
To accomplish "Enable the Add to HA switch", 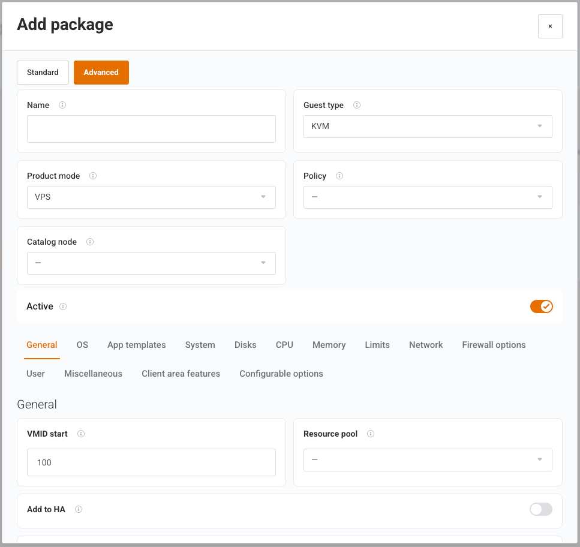I will pos(541,509).
